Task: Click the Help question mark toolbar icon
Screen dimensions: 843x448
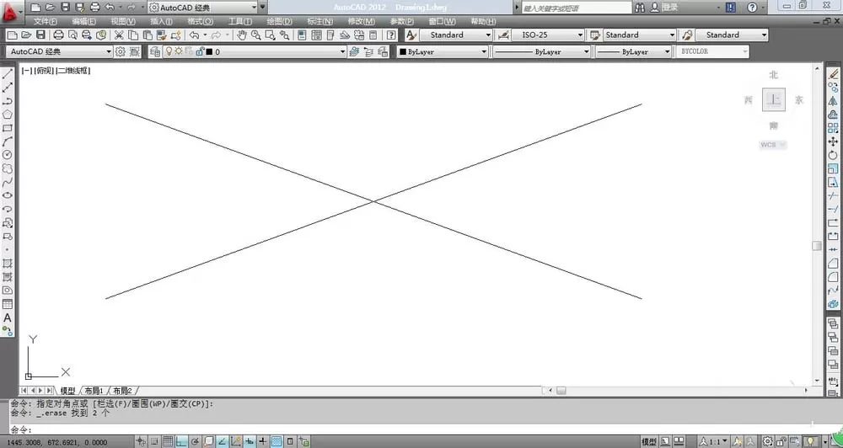Action: click(x=391, y=35)
